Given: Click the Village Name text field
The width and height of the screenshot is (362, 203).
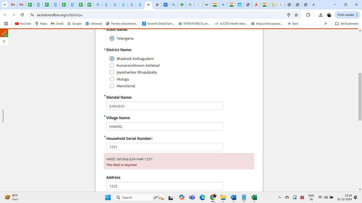Looking at the screenshot, I should pyautogui.click(x=164, y=126).
